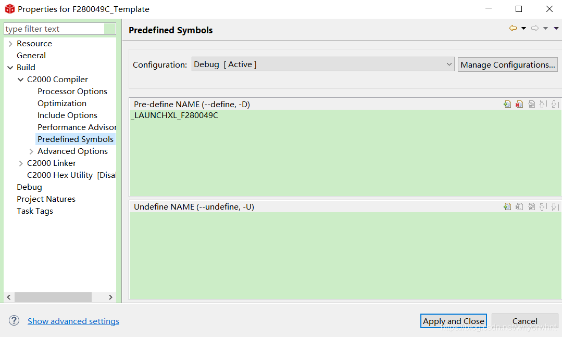Open the Debug properties page
Image resolution: width=562 pixels, height=337 pixels.
tap(29, 187)
